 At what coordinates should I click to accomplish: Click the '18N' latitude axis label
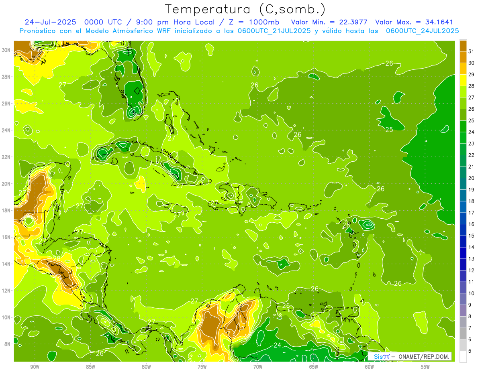coord(6,210)
